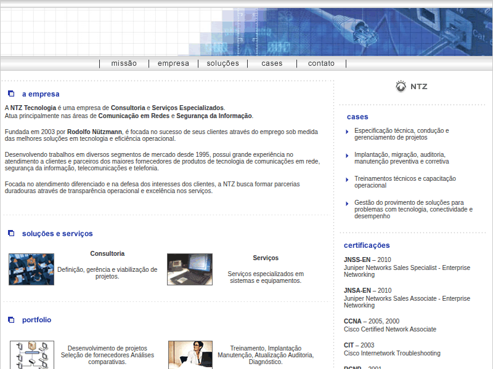Click arrow bullet beside 'Gestão do provimento'
Viewport: 493px width, 369px height.
(347, 204)
